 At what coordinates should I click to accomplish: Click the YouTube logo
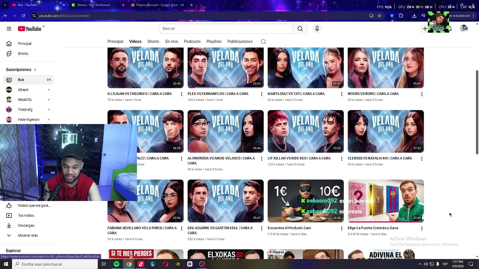pyautogui.click(x=30, y=29)
